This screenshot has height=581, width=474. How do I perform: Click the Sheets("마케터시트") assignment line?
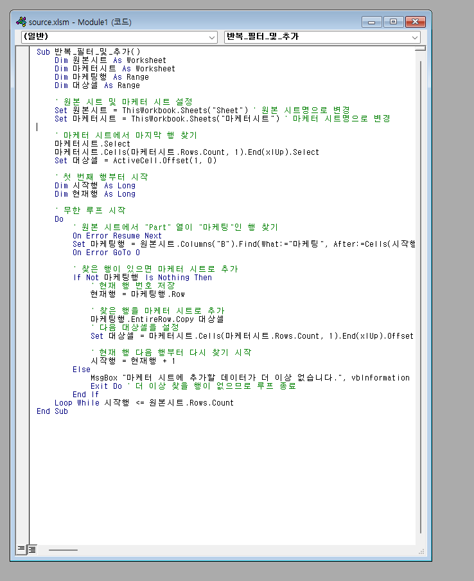click(x=222, y=118)
